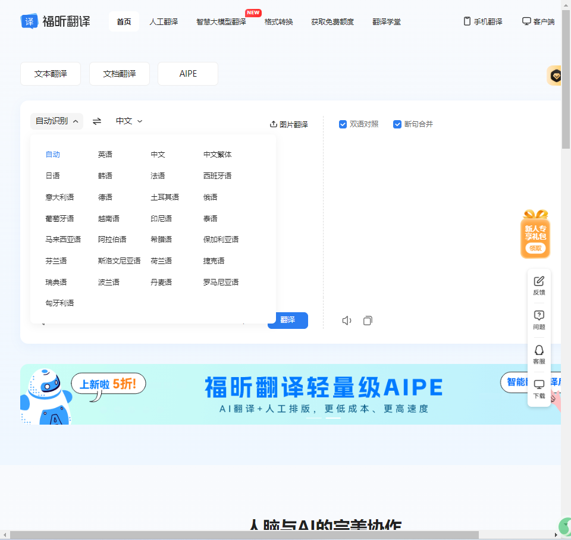This screenshot has height=540, width=571.
Task: Swap source and target languages icon
Action: tap(97, 121)
